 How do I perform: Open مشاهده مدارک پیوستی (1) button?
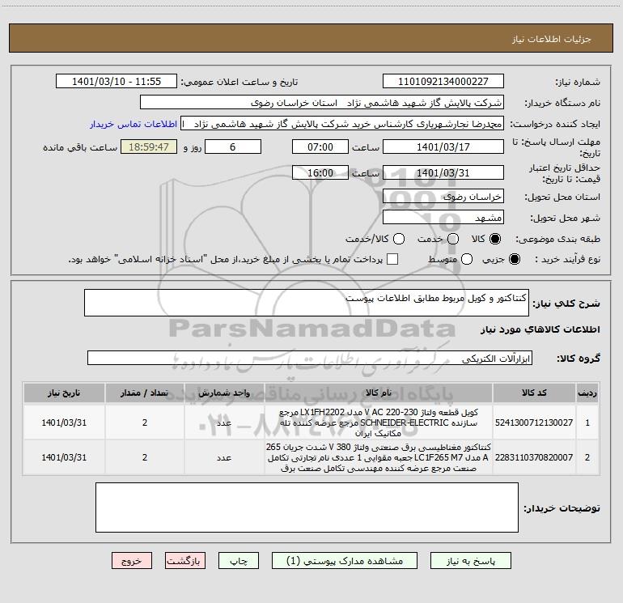tap(345, 560)
